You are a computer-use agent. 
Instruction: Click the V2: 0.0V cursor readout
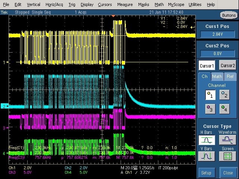(173, 22)
